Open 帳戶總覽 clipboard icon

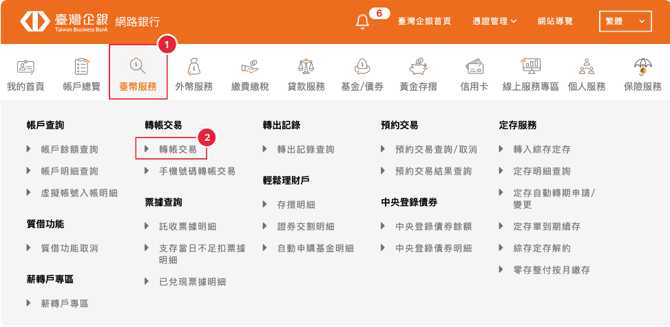point(81,67)
